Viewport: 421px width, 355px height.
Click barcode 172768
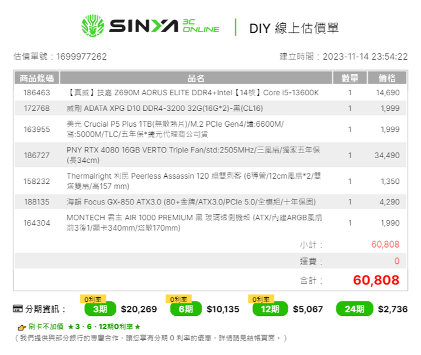pos(37,109)
